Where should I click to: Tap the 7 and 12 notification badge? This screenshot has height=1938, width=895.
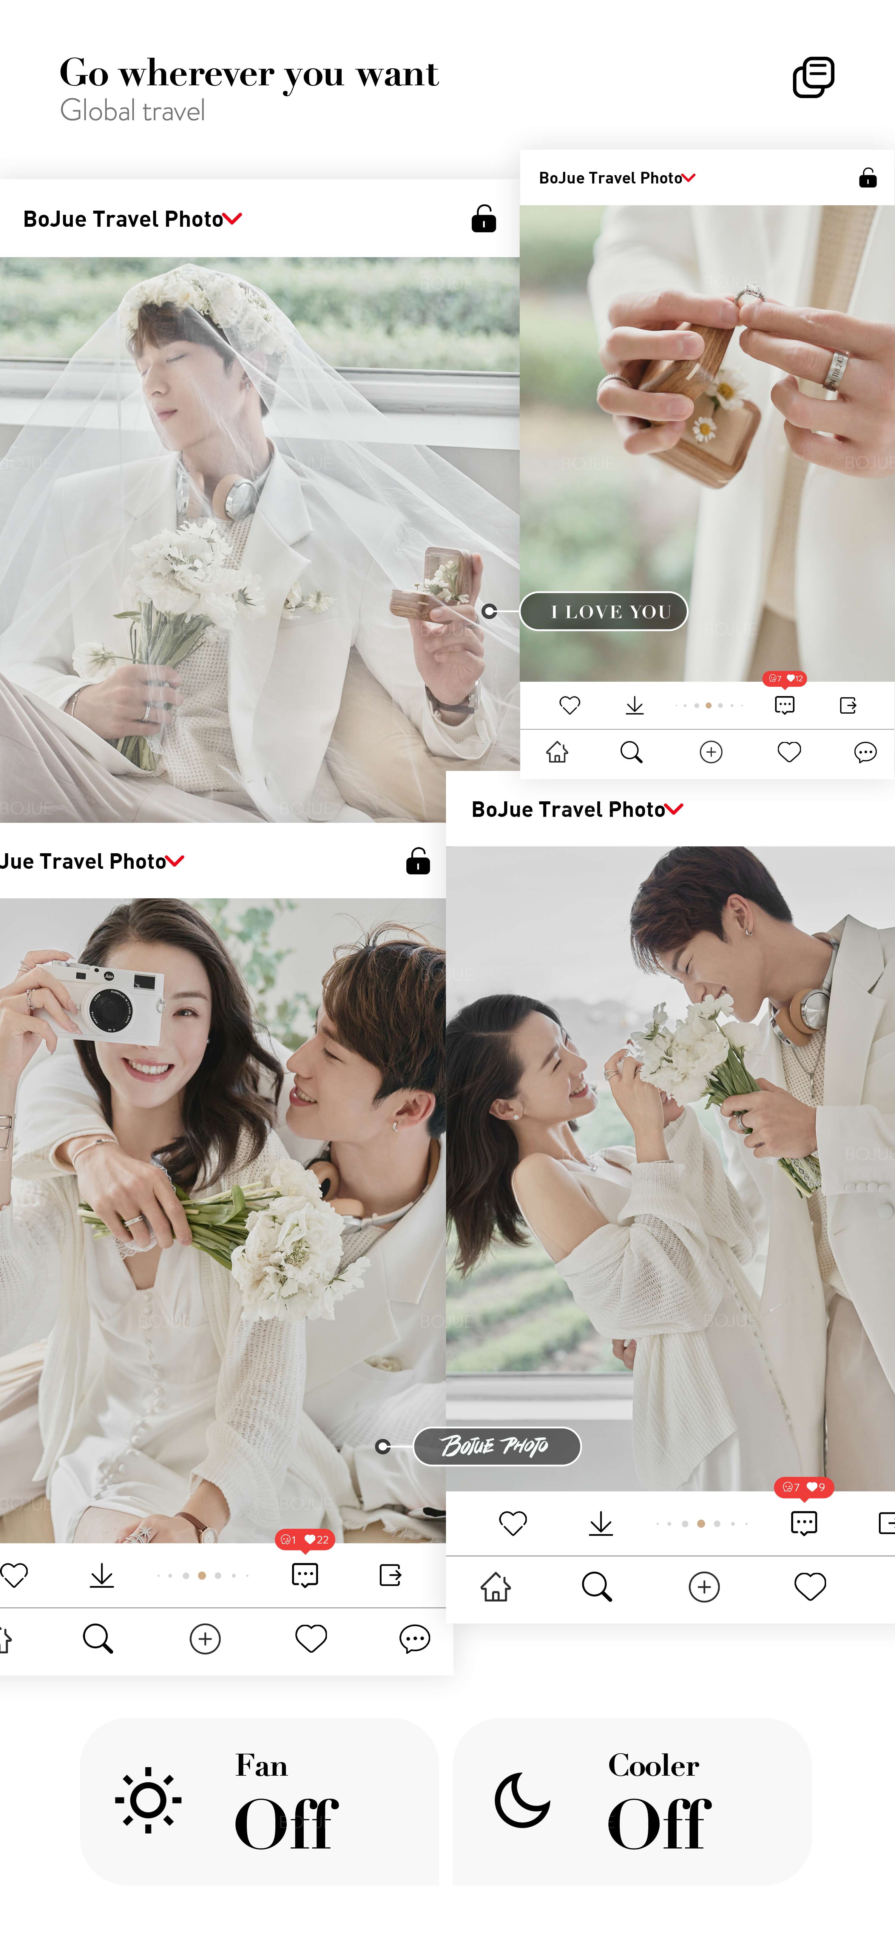point(784,679)
